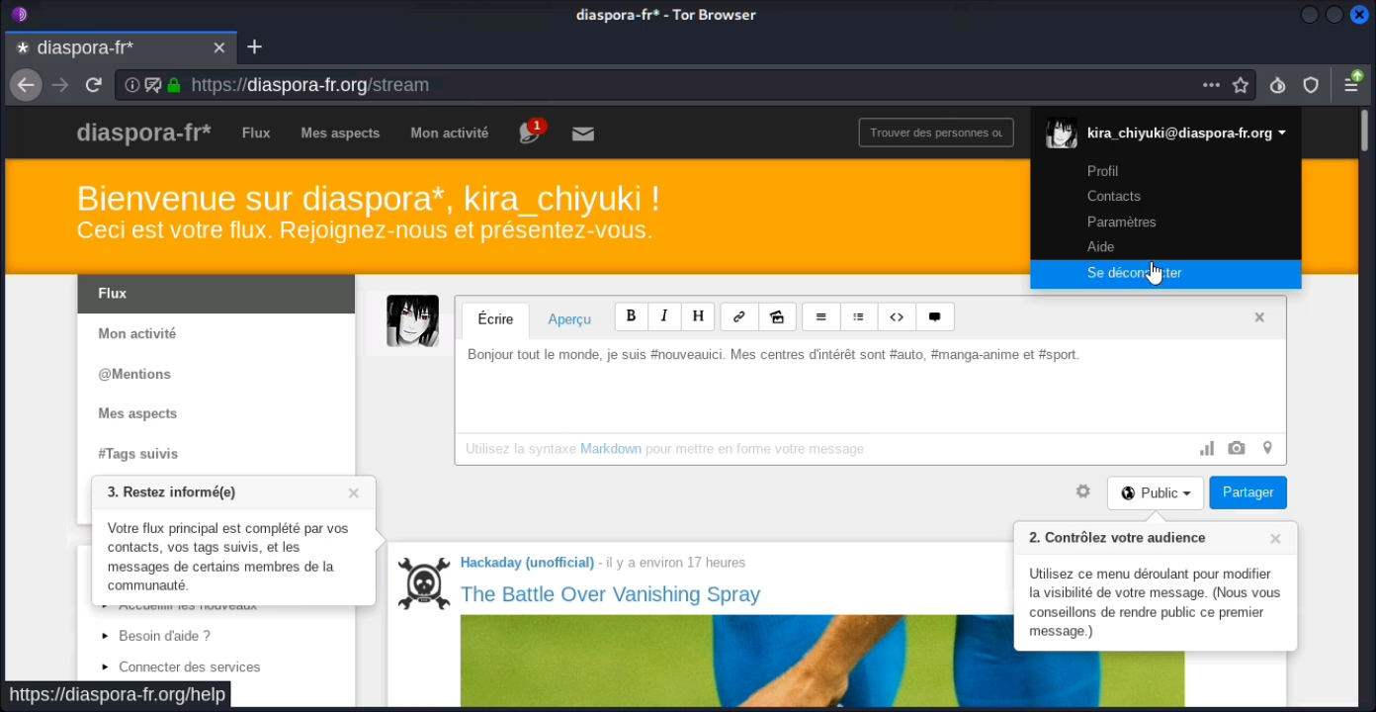Add location with the pin icon
1376x712 pixels.
(1267, 448)
